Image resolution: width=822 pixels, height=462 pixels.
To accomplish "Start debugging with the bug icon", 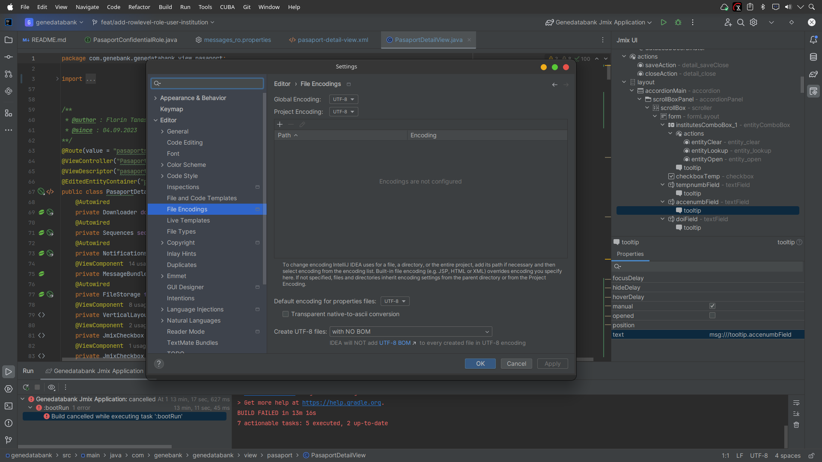I will [x=678, y=22].
